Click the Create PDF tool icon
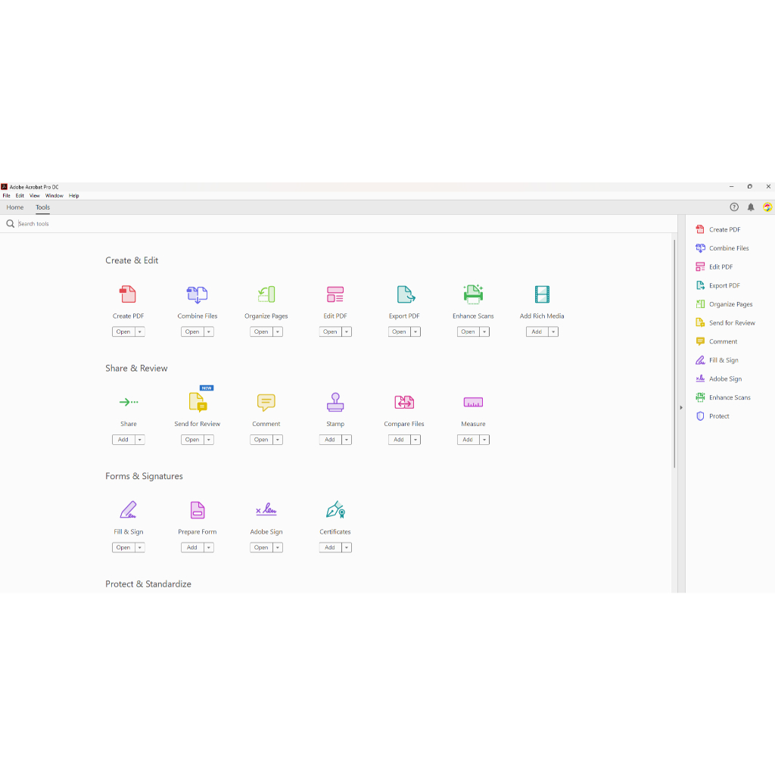This screenshot has width=775, height=775. tap(128, 294)
